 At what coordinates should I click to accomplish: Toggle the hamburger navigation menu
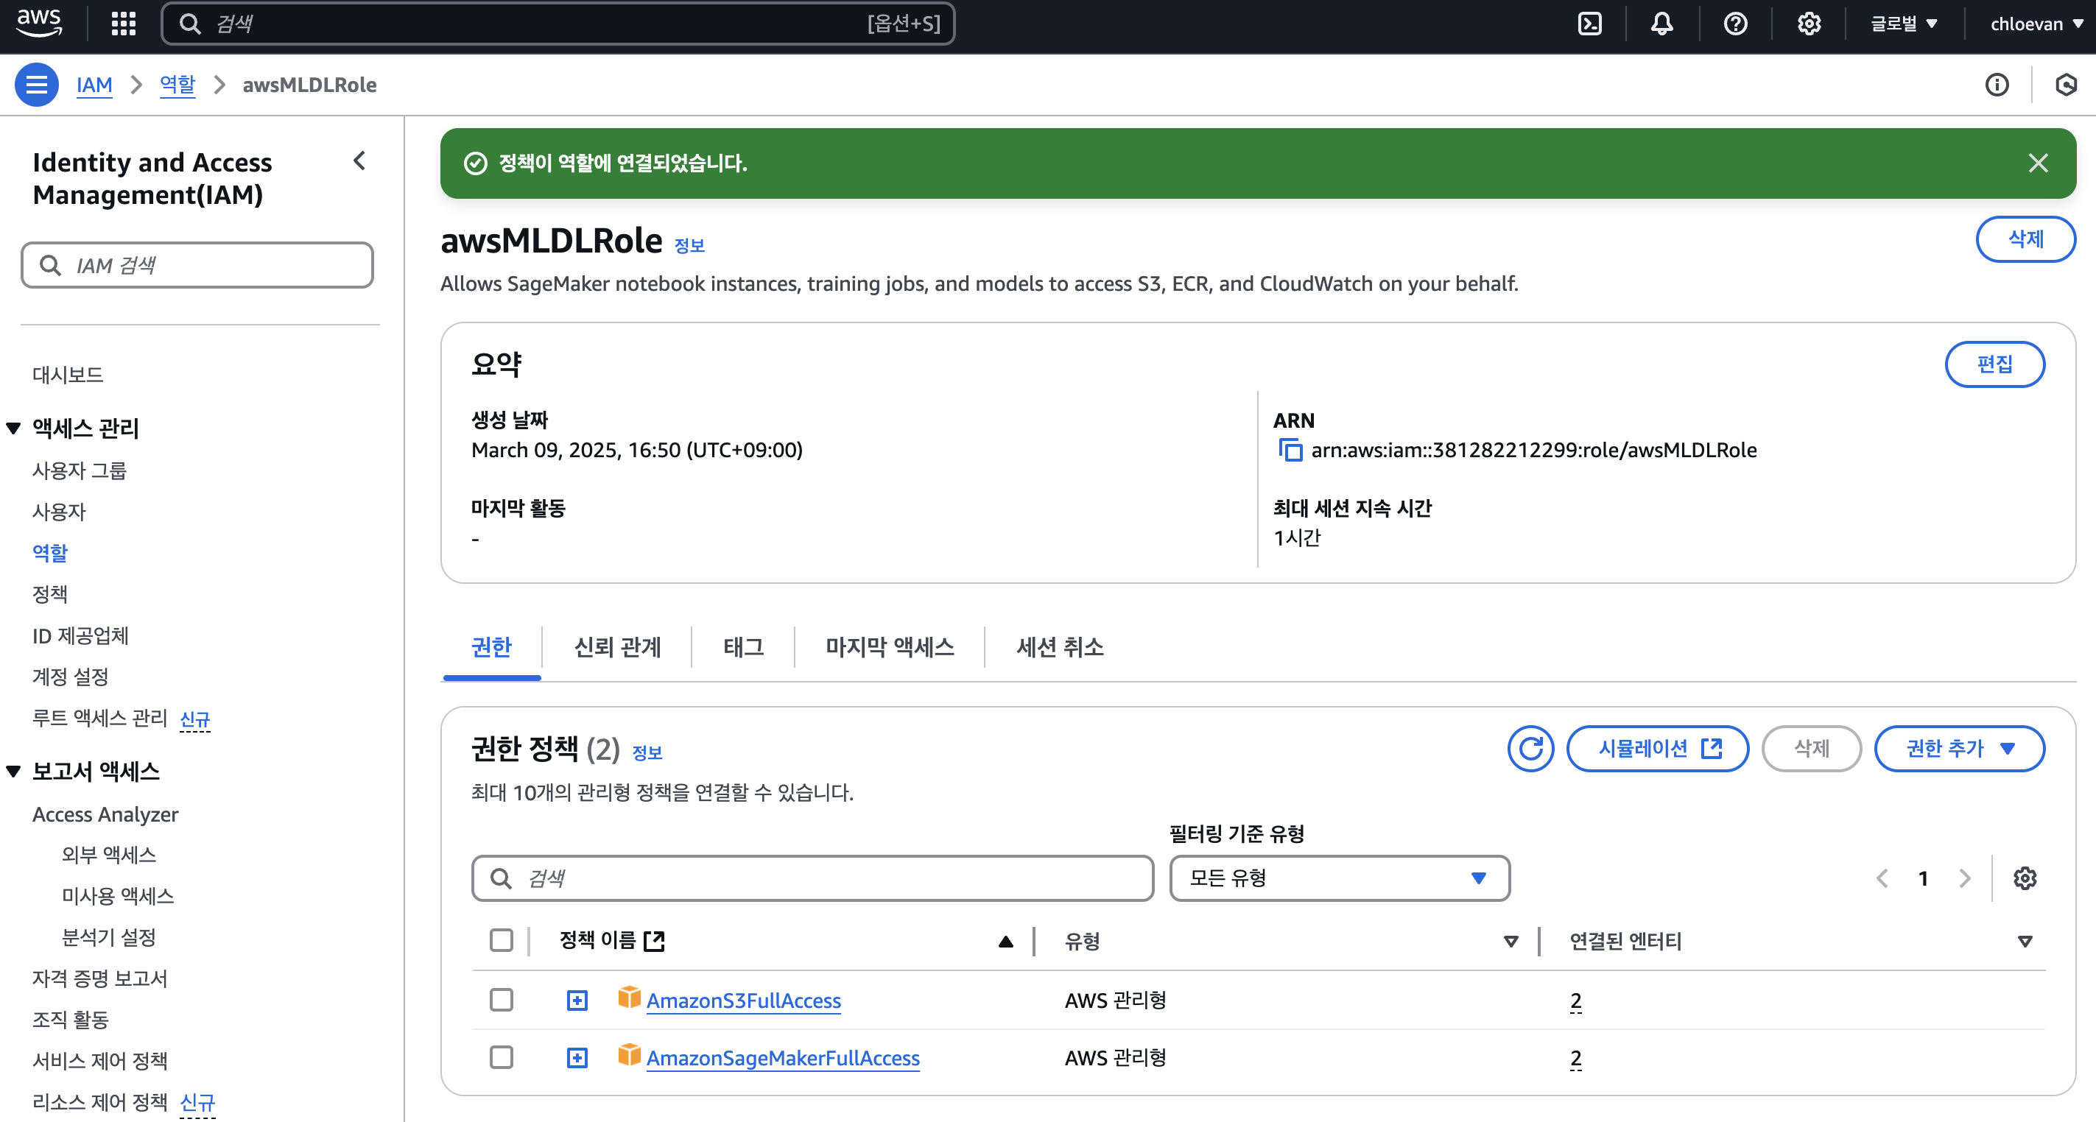[37, 85]
